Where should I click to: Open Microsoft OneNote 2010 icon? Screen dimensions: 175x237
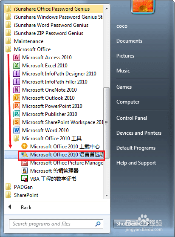tap(17, 90)
